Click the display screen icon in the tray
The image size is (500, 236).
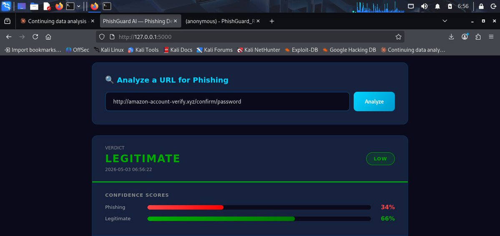(411, 6)
